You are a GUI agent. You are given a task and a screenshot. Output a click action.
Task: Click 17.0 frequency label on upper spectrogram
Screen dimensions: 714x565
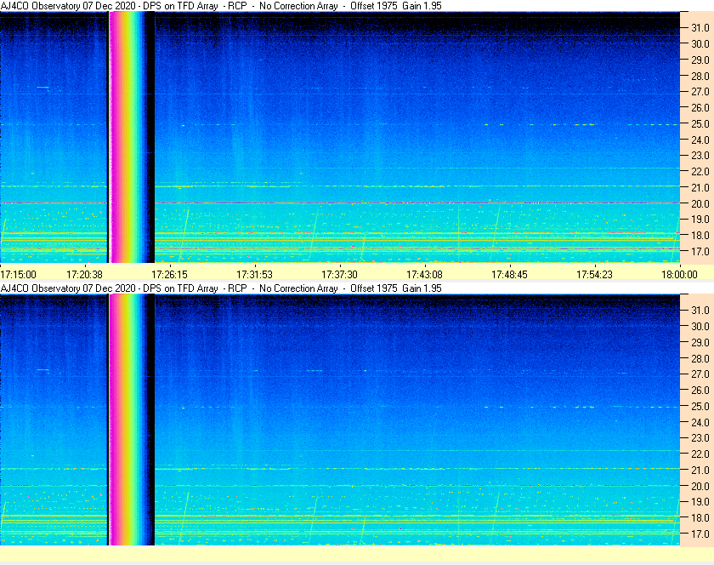click(700, 251)
